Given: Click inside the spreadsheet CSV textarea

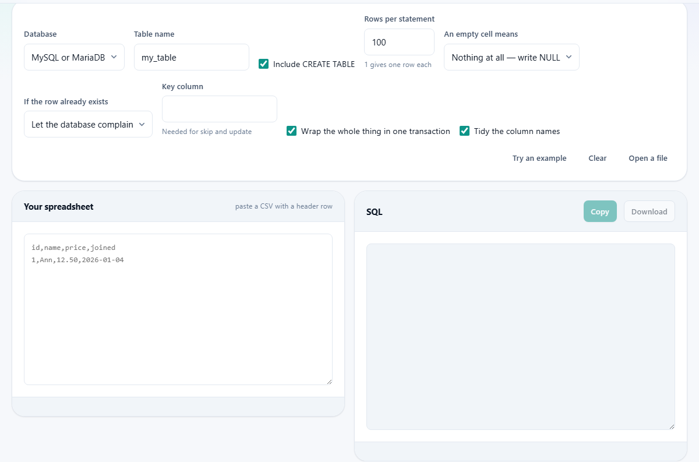Looking at the screenshot, I should pyautogui.click(x=178, y=309).
